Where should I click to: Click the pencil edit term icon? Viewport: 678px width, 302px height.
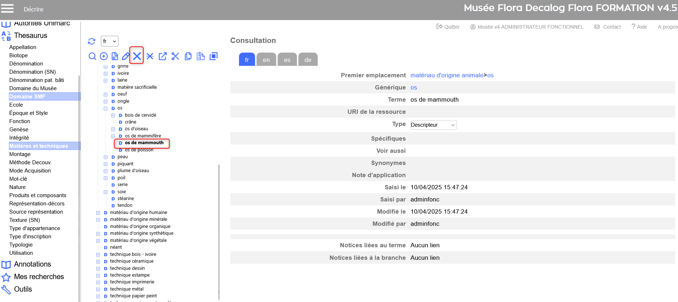126,56
